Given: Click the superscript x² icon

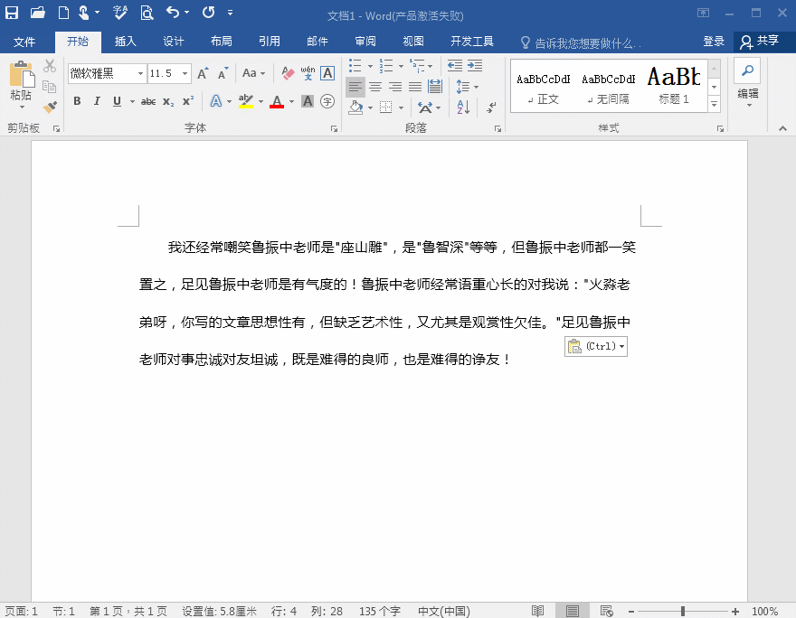Looking at the screenshot, I should click(x=188, y=101).
